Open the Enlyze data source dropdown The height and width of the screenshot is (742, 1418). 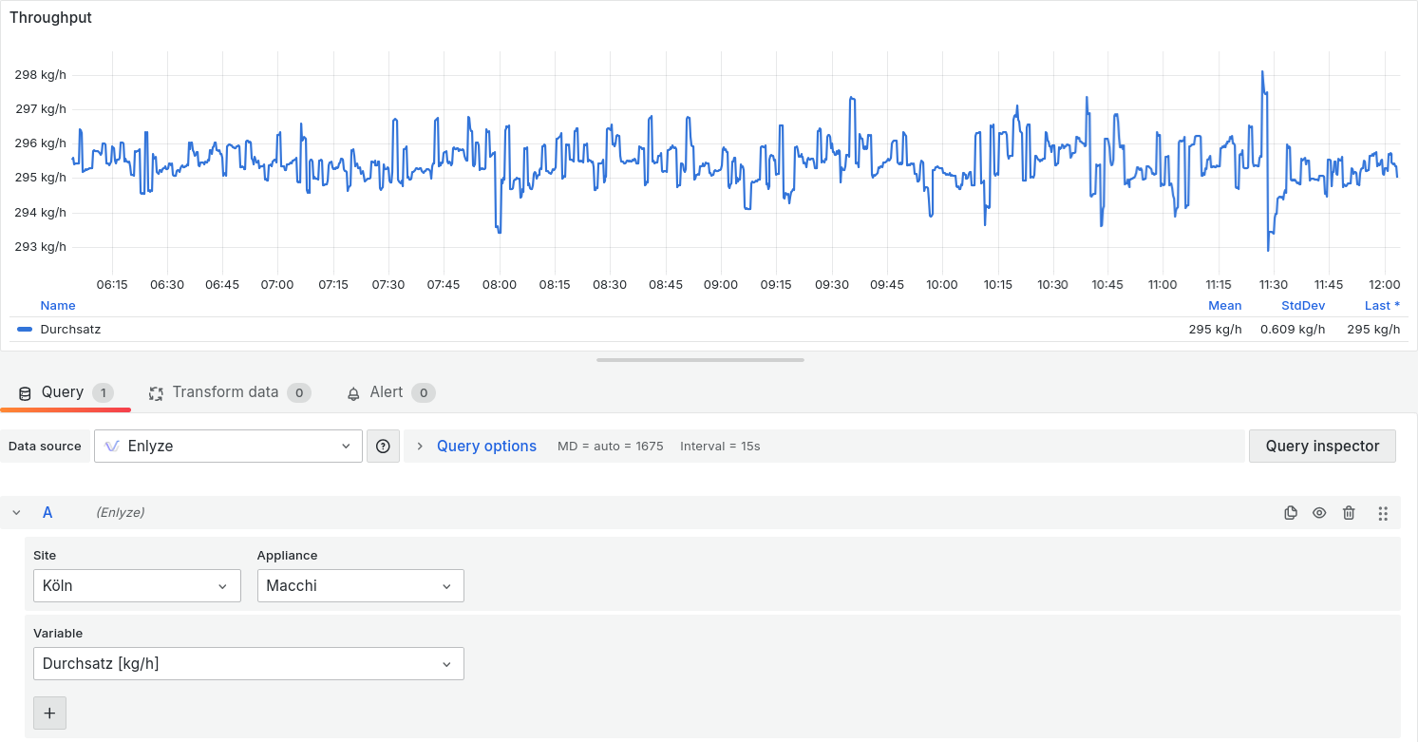[x=228, y=447]
